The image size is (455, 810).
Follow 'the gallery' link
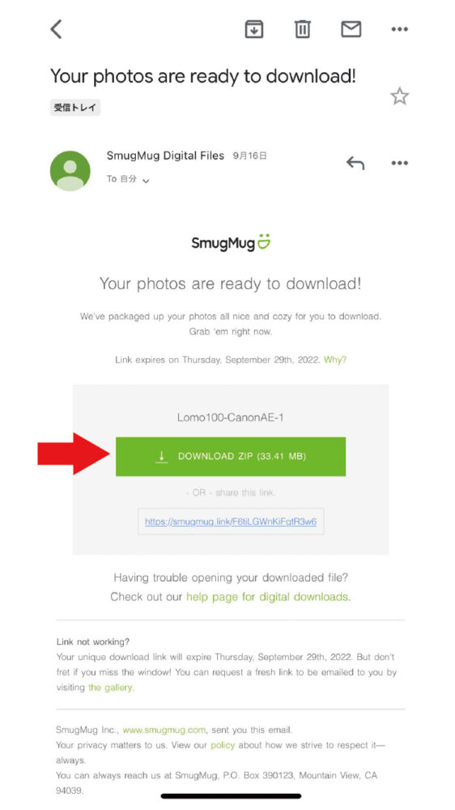click(x=110, y=688)
